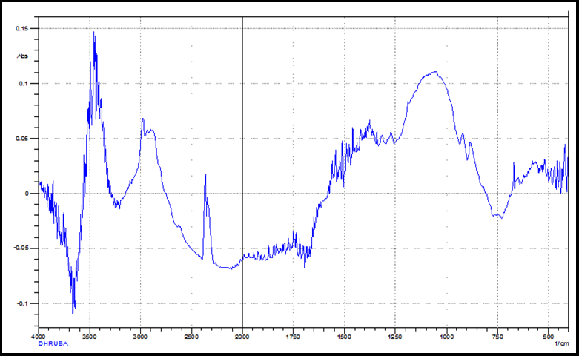
Task: Click the 0.05 y-axis tick label
Action: point(22,139)
